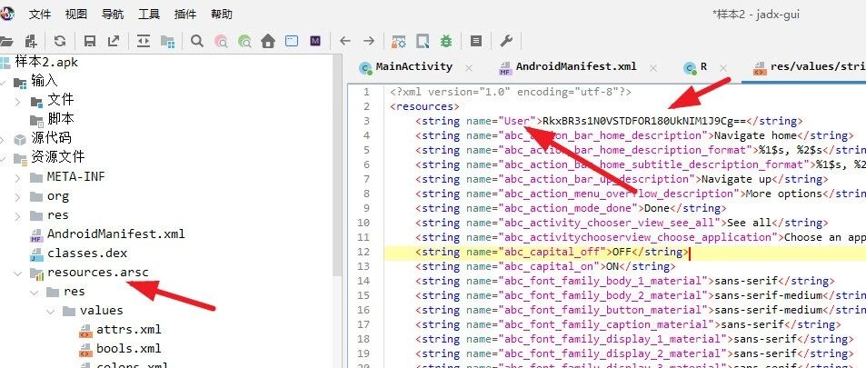Open the 插件 menu
The height and width of the screenshot is (368, 866).
[x=185, y=15]
